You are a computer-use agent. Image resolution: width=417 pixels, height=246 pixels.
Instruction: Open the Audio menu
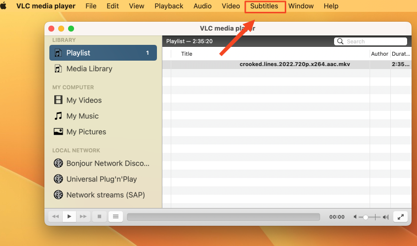(x=202, y=6)
